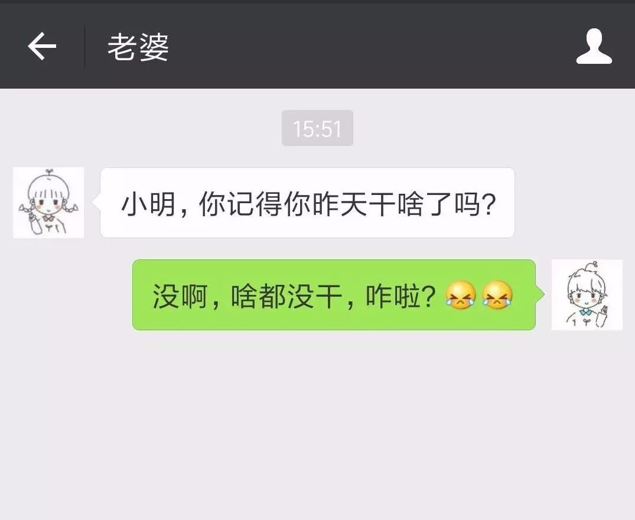Tap the 15:51 timestamp label

[x=318, y=128]
